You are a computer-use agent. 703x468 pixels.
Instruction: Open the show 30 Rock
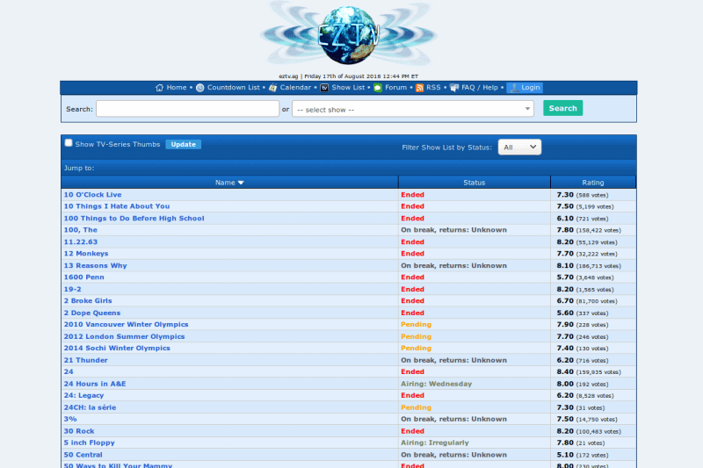[x=79, y=431]
